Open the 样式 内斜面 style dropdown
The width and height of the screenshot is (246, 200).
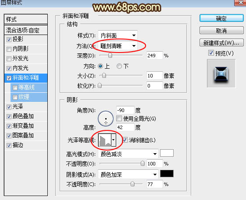tap(118, 35)
